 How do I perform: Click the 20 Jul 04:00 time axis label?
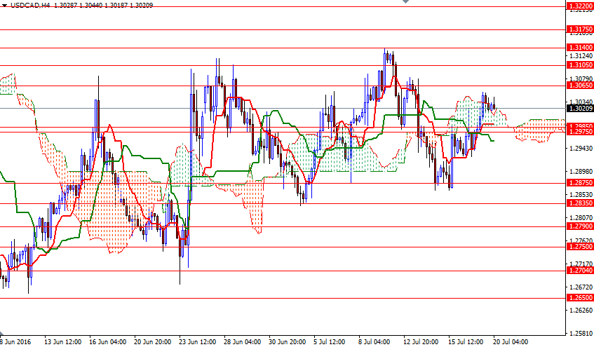tap(511, 342)
